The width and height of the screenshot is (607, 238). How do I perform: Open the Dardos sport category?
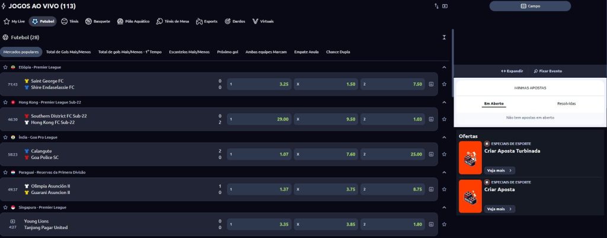point(235,21)
